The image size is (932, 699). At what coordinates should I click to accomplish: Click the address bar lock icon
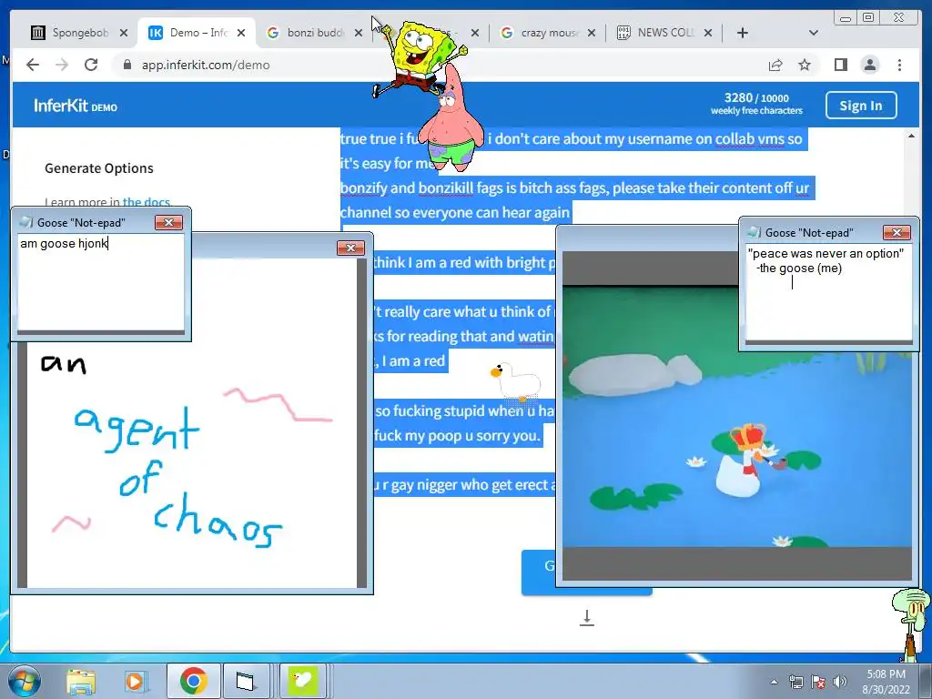tap(127, 65)
